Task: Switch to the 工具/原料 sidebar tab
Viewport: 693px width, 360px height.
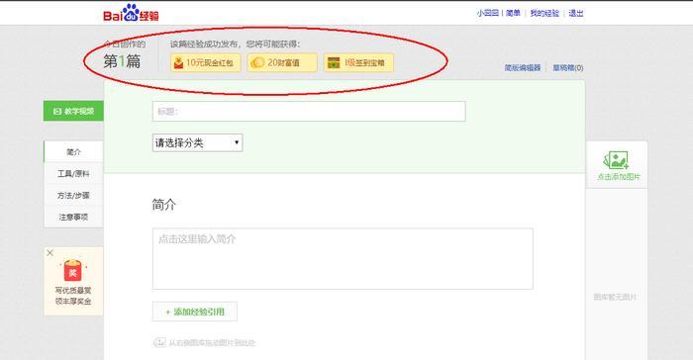Action: coord(73,174)
